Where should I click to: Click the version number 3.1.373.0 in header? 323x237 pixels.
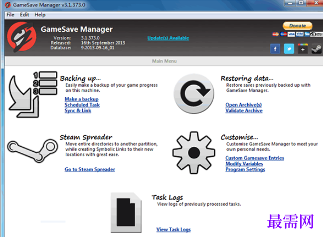(90, 38)
